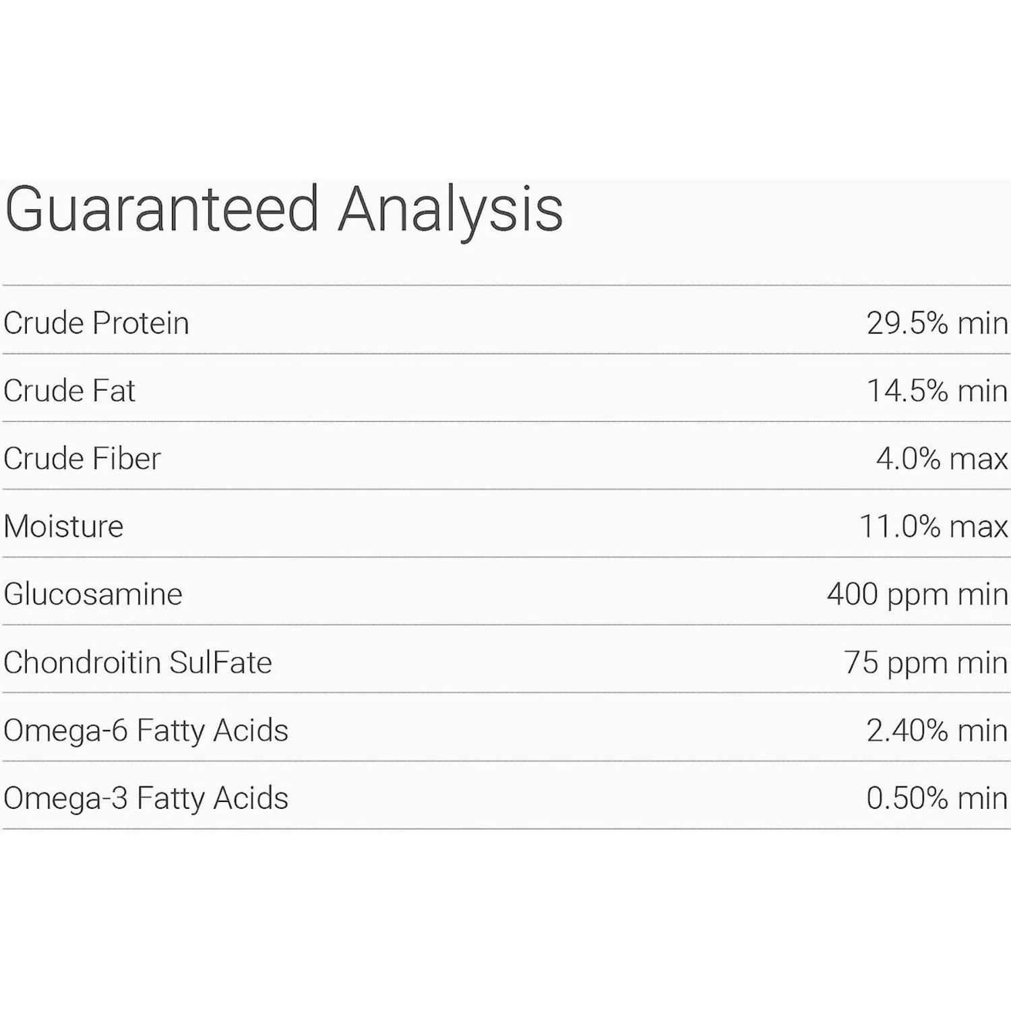Click the 75 ppm min value
Image resolution: width=1011 pixels, height=1011 pixels.
point(925,663)
